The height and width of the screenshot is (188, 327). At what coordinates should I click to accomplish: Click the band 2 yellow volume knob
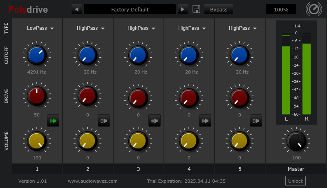click(87, 141)
